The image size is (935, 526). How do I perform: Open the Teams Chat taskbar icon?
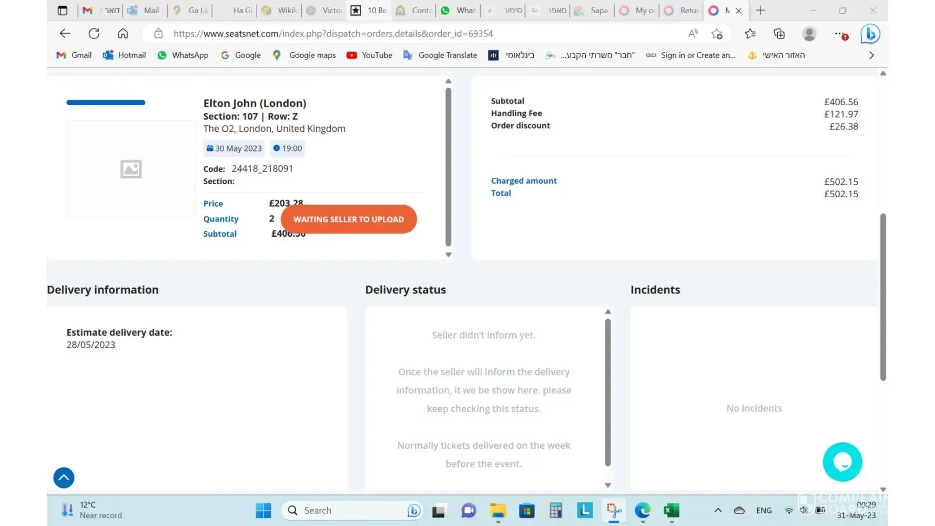point(469,510)
